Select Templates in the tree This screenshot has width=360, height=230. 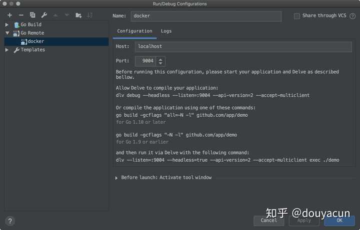(x=33, y=50)
